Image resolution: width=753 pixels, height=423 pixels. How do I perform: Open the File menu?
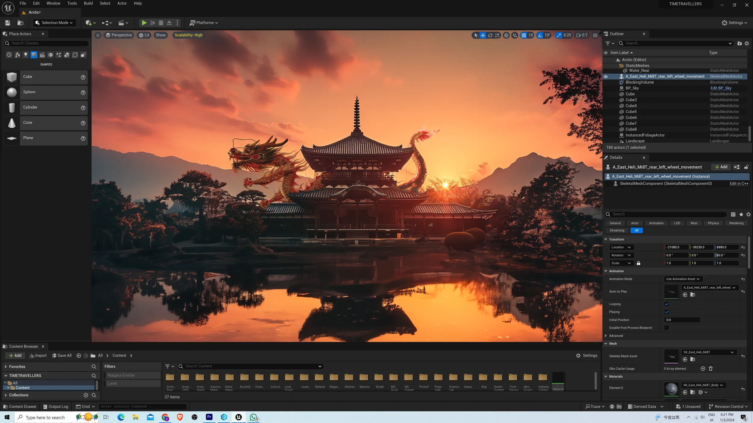[23, 3]
